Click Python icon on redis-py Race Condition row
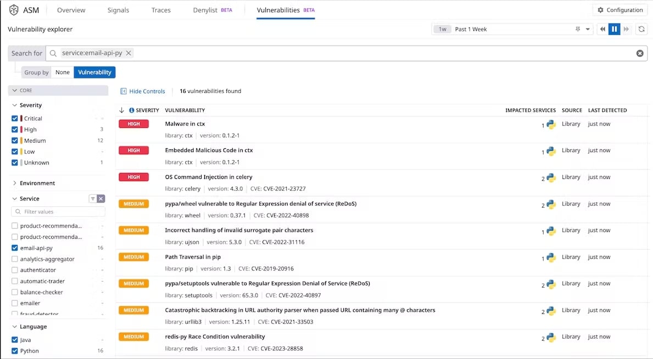This screenshot has width=653, height=359. click(x=551, y=338)
